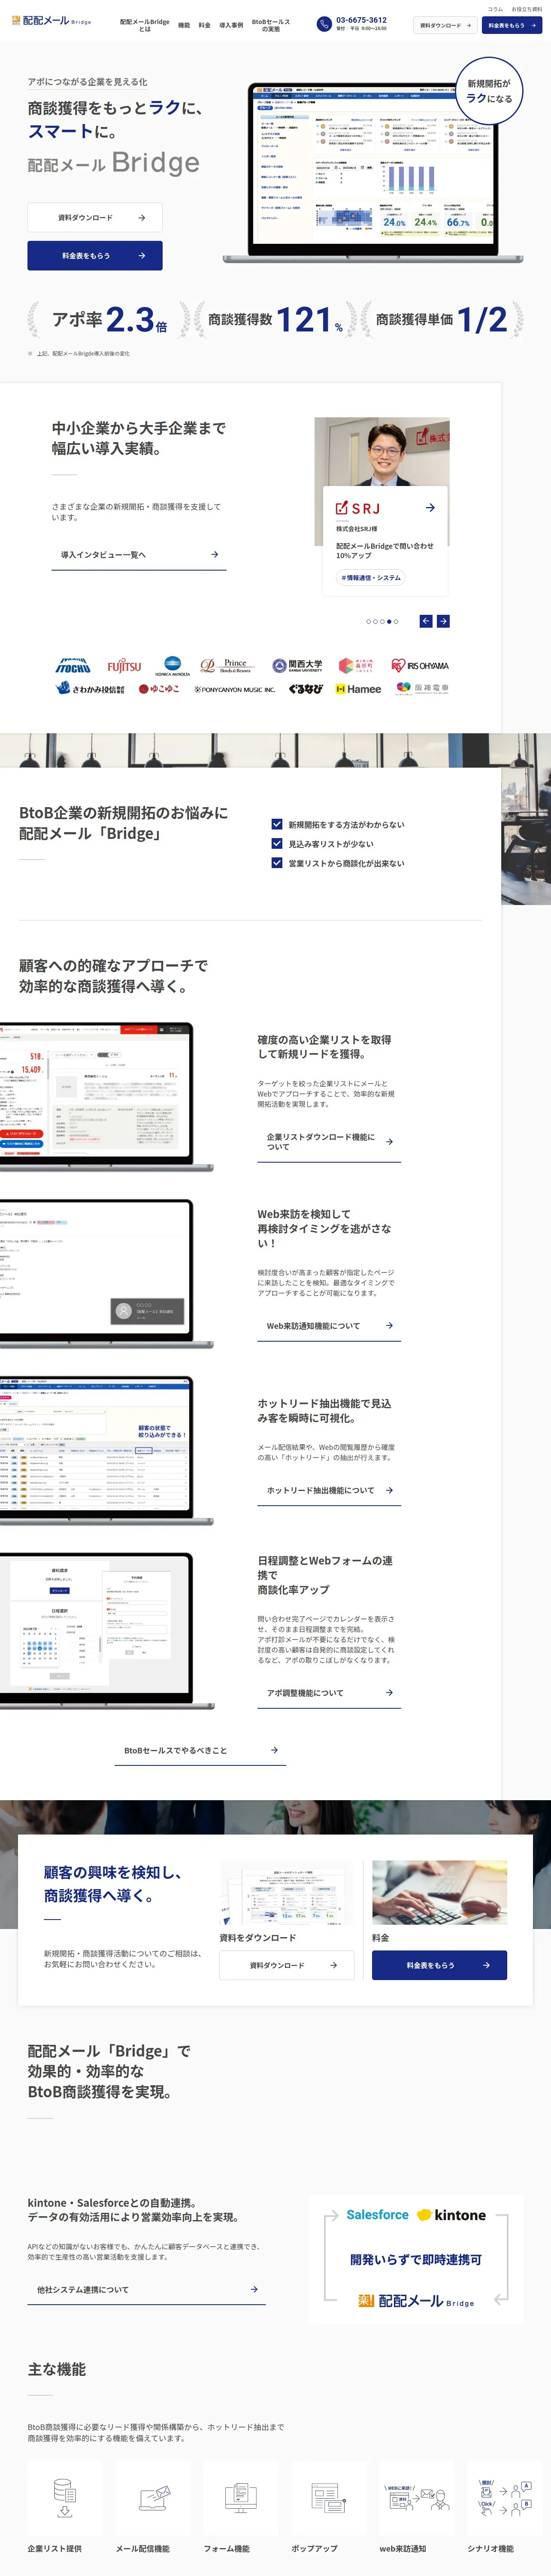Open the コラム link at top
The width and height of the screenshot is (551, 2576).
click(495, 9)
